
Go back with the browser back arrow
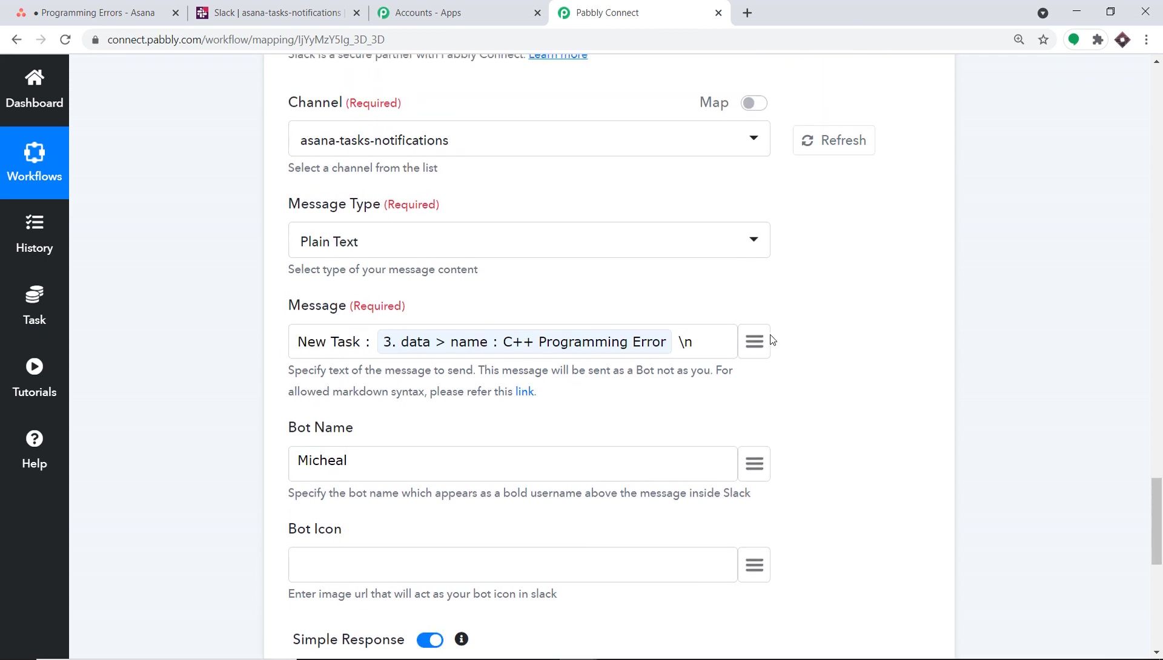point(17,40)
